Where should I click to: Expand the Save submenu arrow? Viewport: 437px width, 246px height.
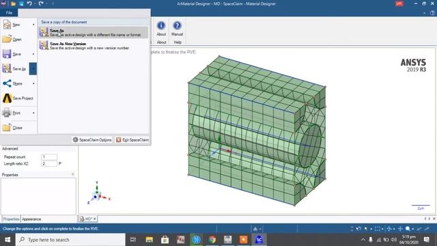tap(33, 54)
